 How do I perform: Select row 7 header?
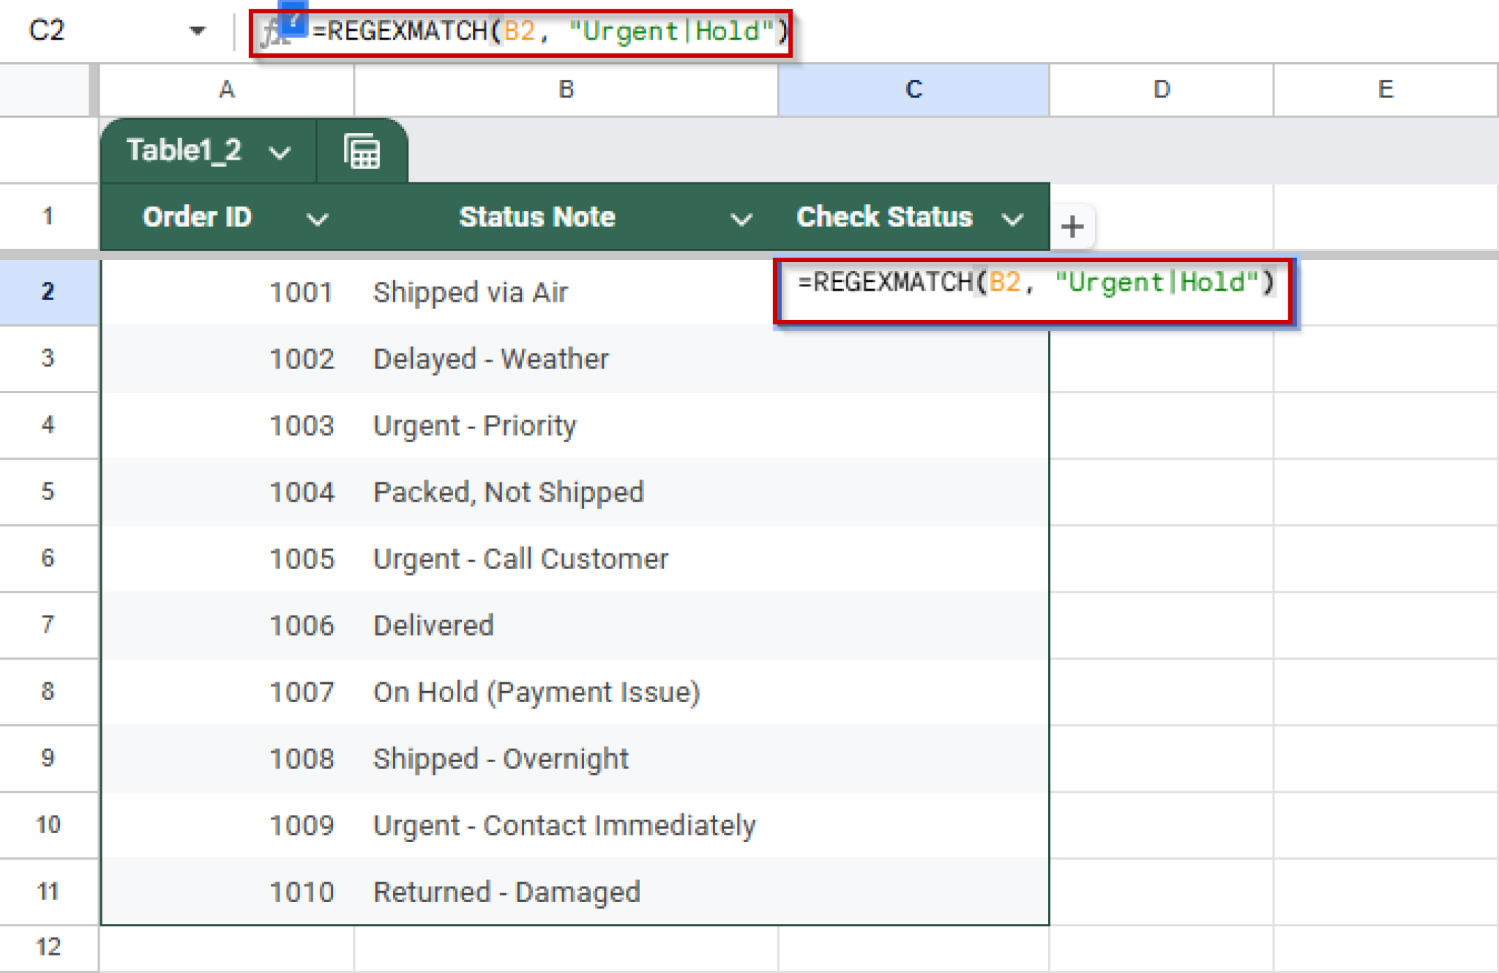click(x=48, y=625)
